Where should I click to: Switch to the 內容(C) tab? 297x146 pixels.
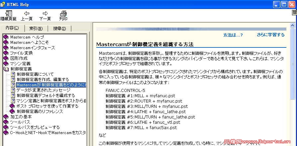pos(12,28)
